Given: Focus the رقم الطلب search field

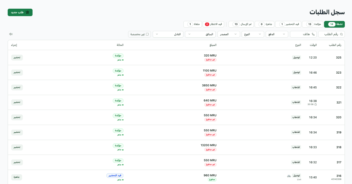Looking at the screenshot, I should [x=332, y=34].
